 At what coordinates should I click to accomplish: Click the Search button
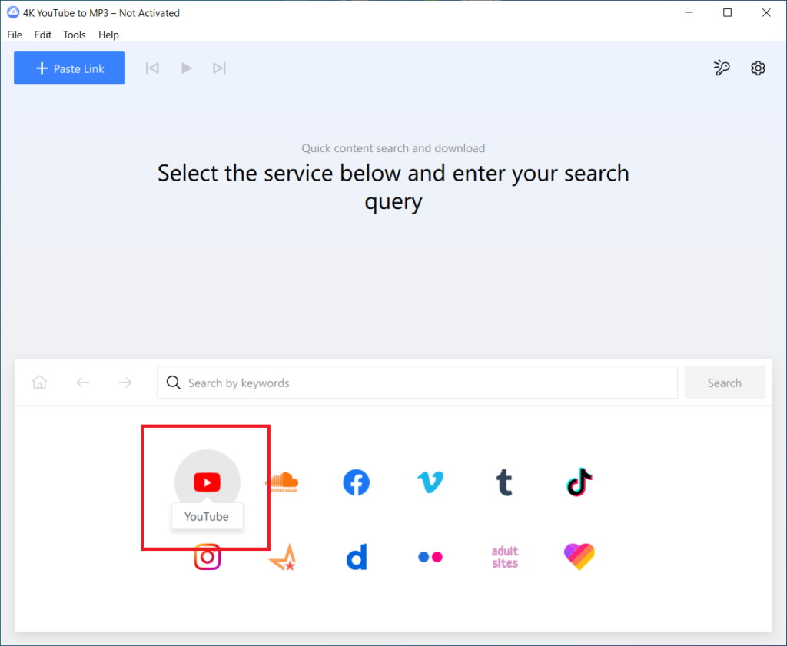pos(725,383)
